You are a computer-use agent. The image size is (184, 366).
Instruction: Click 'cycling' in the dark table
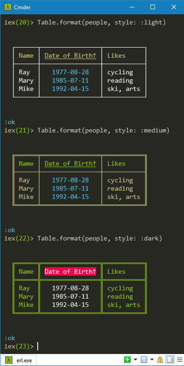coord(120,288)
